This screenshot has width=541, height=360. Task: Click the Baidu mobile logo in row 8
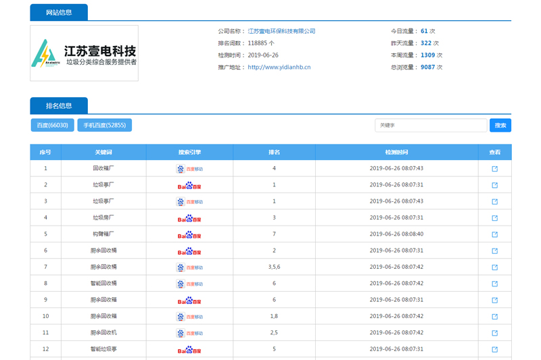(x=189, y=284)
